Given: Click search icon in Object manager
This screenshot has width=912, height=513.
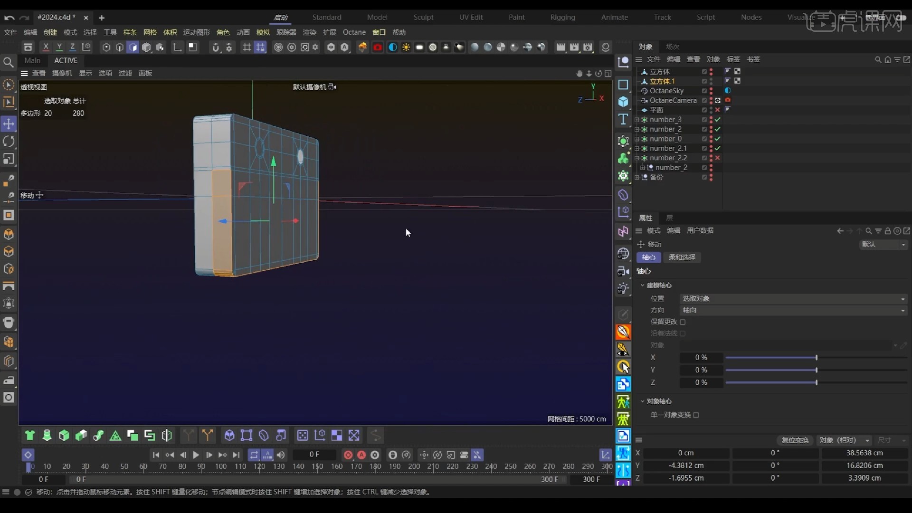Looking at the screenshot, I should (878, 59).
